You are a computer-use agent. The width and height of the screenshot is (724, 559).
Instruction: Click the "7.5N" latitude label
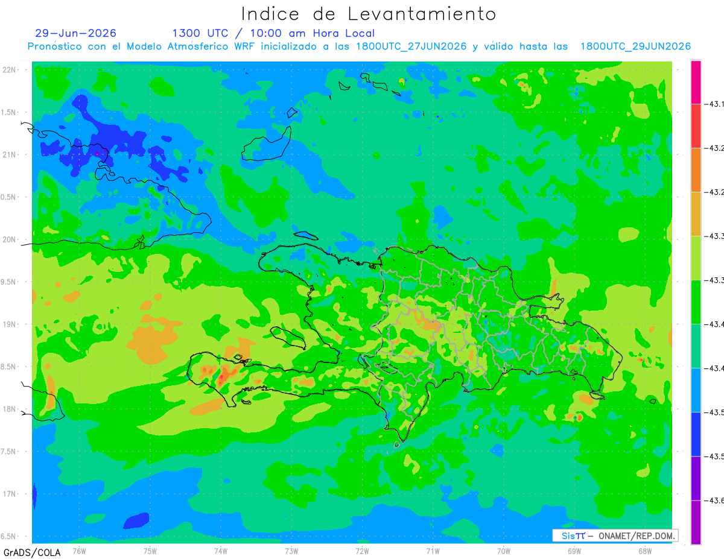pyautogui.click(x=9, y=452)
